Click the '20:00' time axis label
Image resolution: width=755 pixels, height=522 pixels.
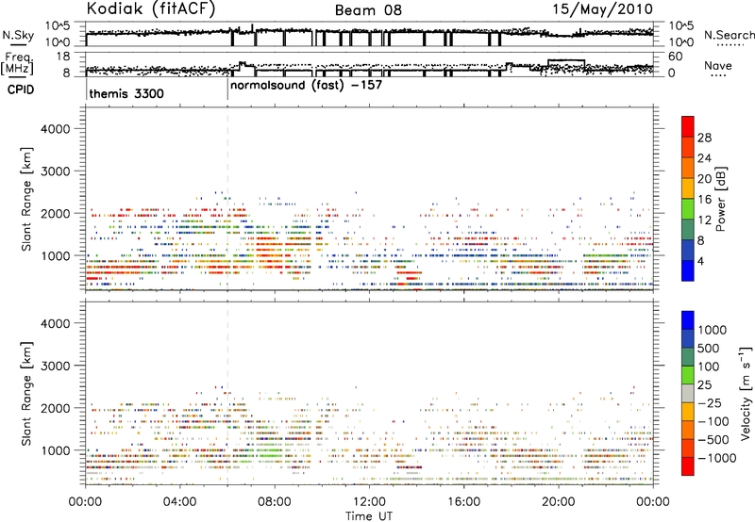coord(558,502)
